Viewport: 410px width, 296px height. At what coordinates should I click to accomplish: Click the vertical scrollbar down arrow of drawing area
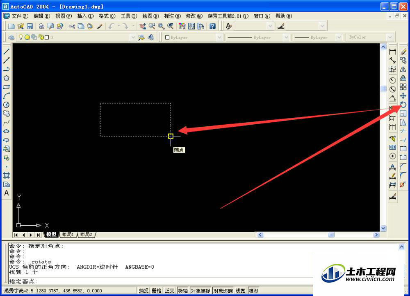(383, 228)
